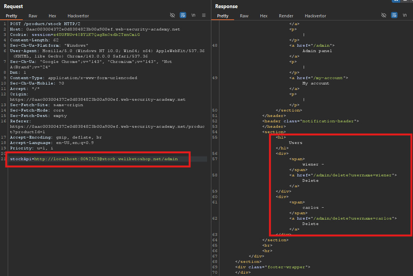Viewport: 413px width, 276px height.
Task: Open Hackvertor tab in Response panel
Action: point(315,16)
